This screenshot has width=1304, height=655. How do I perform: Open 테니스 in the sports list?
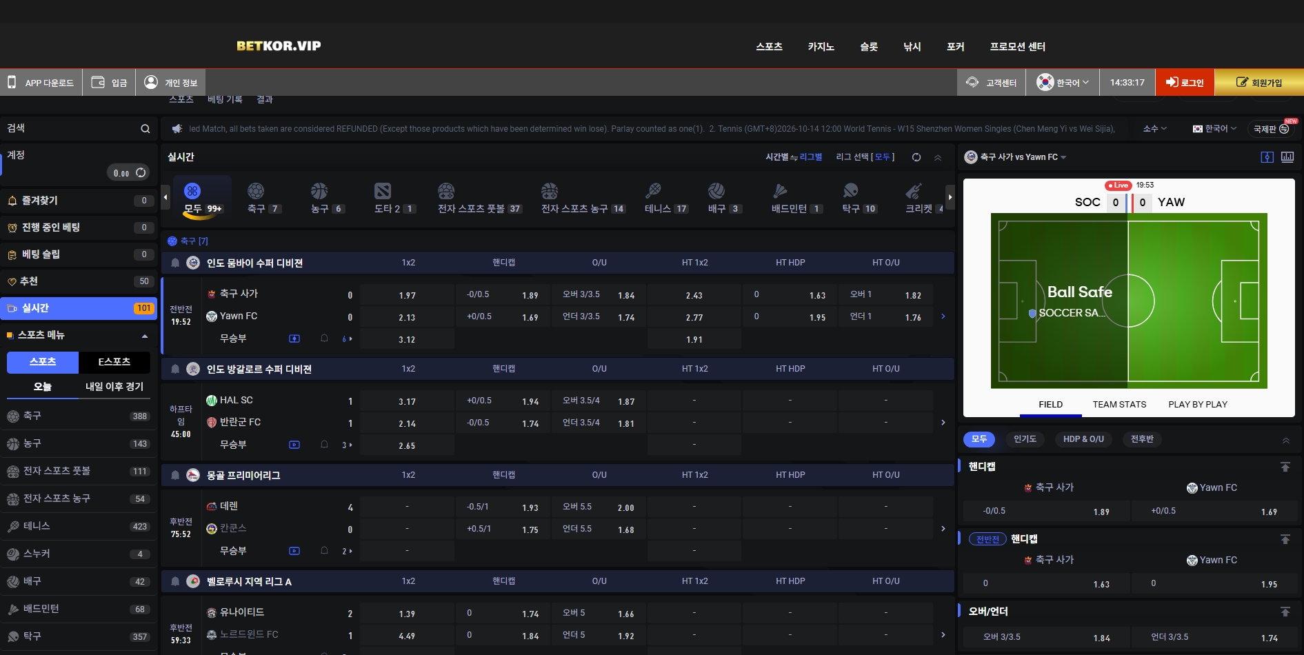(x=79, y=526)
